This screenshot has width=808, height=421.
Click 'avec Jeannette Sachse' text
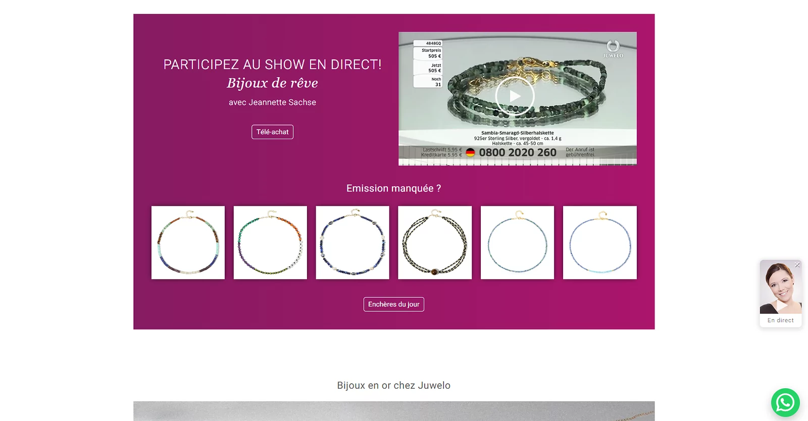click(x=272, y=102)
